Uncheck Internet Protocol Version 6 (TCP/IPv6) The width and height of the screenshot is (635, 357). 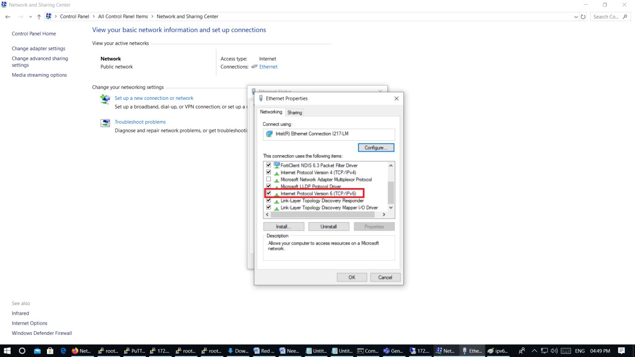tap(268, 194)
